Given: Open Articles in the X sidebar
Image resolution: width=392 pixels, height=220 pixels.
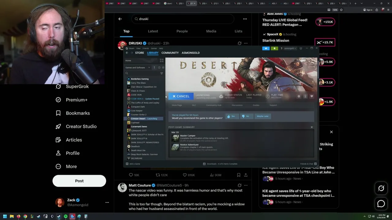Looking at the screenshot, I should (x=69, y=140).
